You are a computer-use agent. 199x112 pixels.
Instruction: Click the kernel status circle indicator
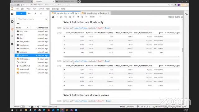click(x=182, y=17)
